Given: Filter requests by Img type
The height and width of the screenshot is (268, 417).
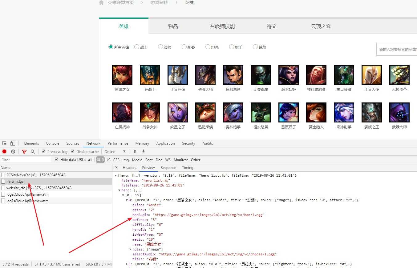Looking at the screenshot, I should pos(126,160).
